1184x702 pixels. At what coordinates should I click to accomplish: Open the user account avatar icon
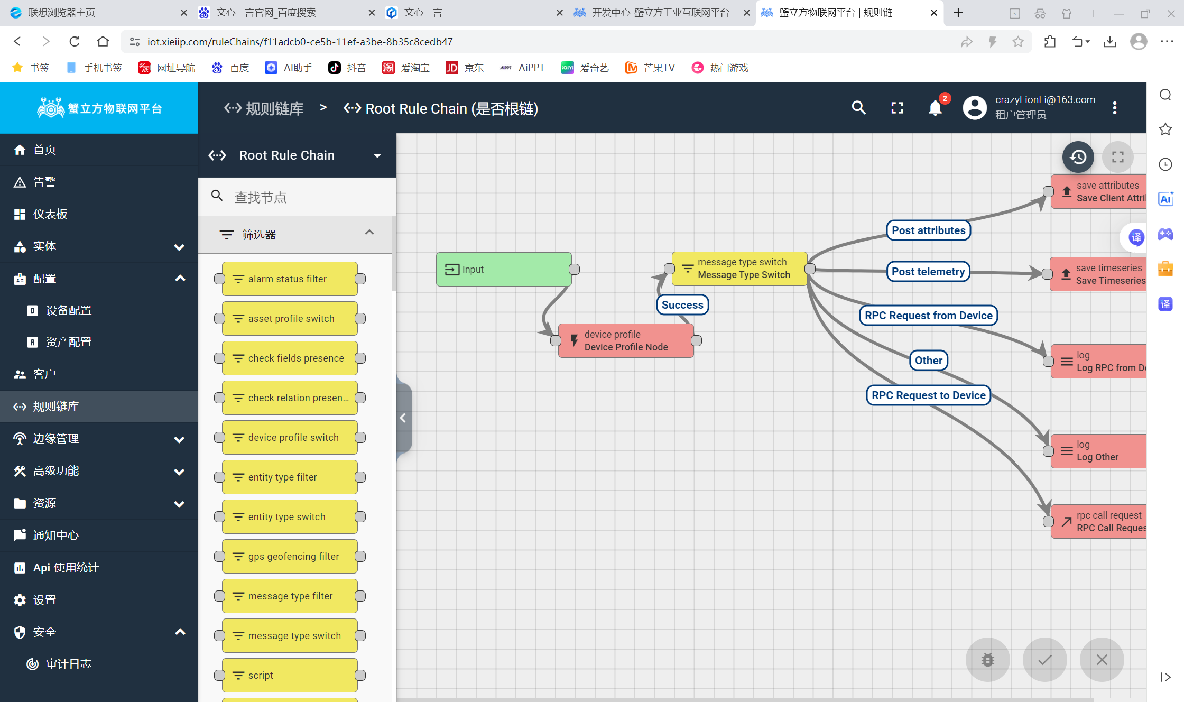point(975,108)
